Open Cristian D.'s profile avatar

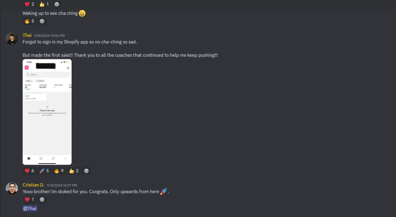click(12, 188)
